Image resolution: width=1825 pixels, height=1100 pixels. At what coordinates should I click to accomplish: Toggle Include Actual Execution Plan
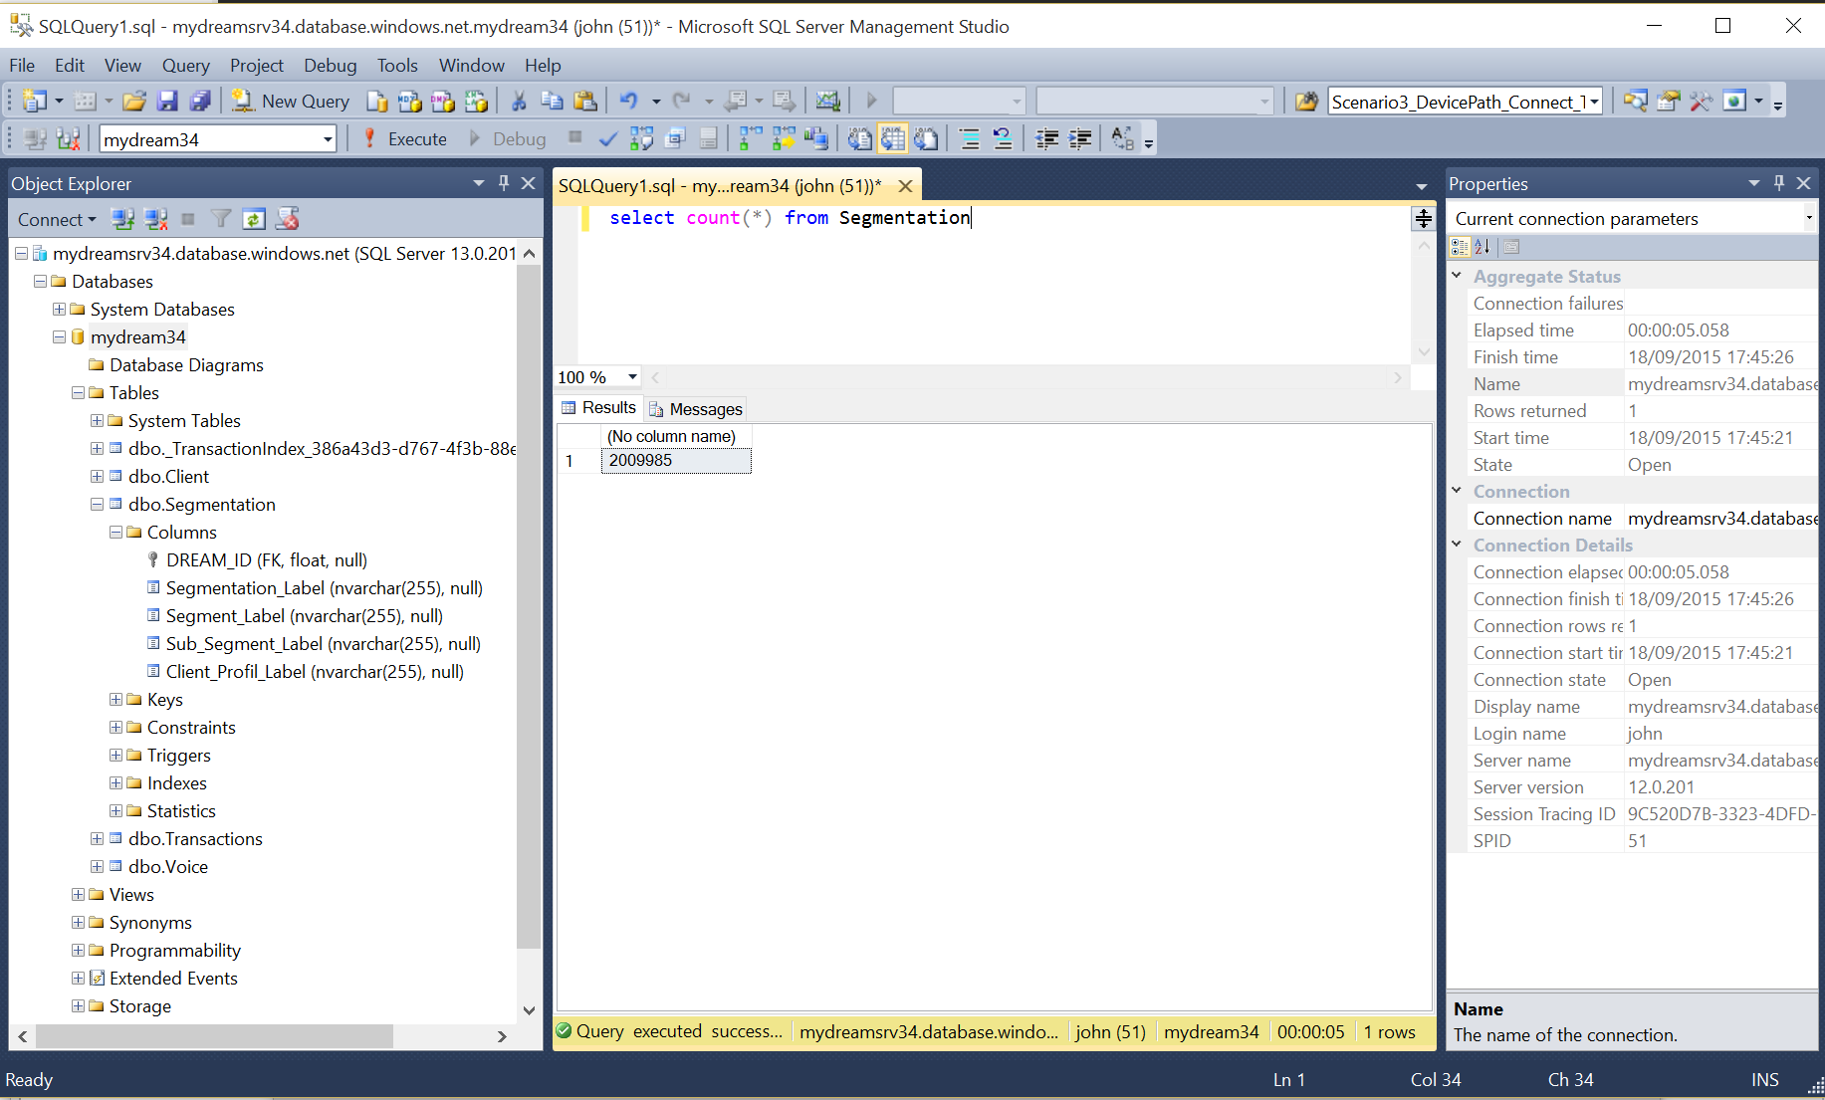(x=784, y=138)
